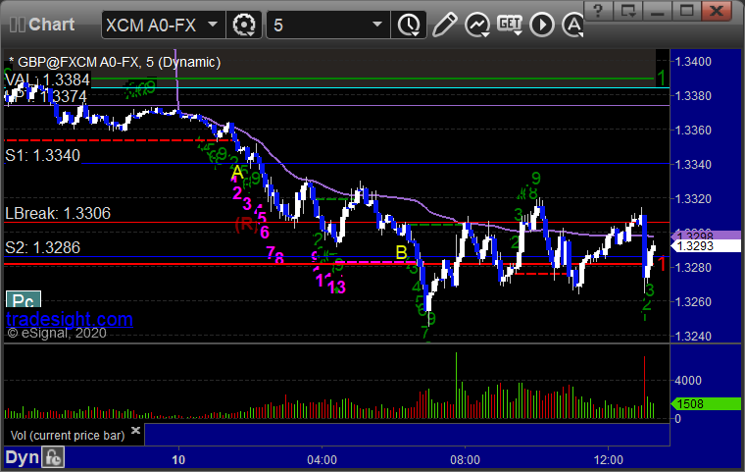Click the Chart grip handle in toolbar

(x=17, y=25)
